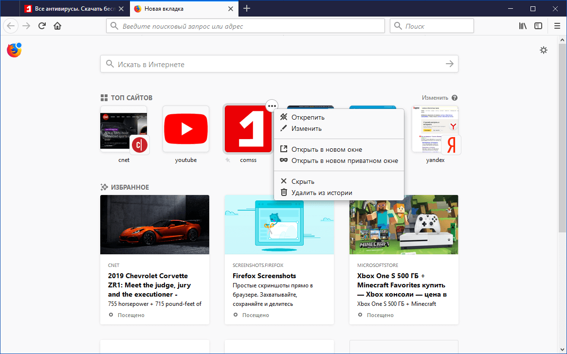Click the Reload page icon

tap(42, 26)
